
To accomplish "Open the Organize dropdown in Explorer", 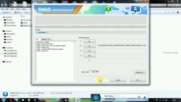I will pyautogui.click(x=6, y=12).
